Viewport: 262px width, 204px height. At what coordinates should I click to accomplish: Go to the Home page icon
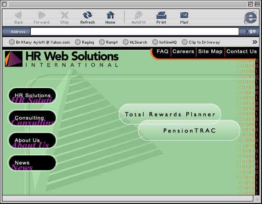pyautogui.click(x=110, y=15)
